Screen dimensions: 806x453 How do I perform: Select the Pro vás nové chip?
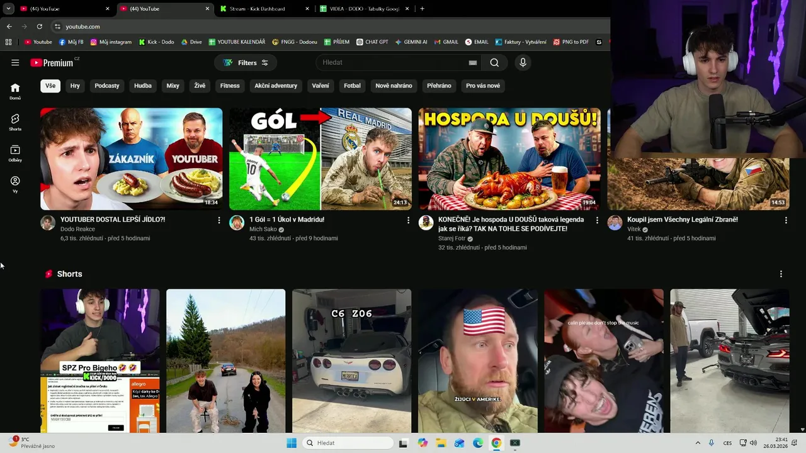pyautogui.click(x=483, y=86)
